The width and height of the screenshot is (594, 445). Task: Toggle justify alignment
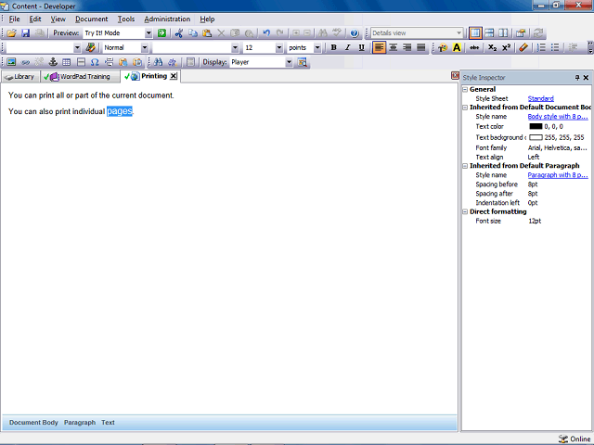[420, 47]
